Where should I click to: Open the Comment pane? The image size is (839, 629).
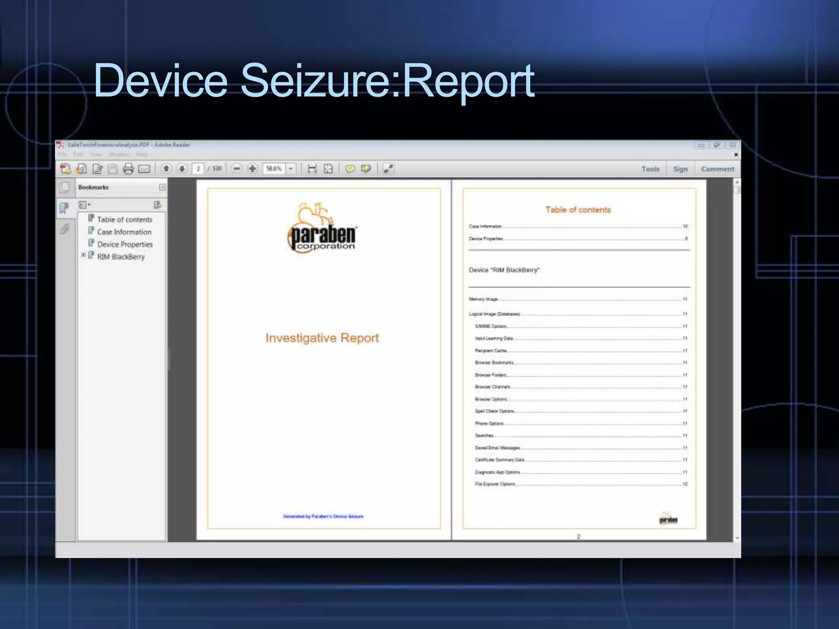tap(717, 169)
